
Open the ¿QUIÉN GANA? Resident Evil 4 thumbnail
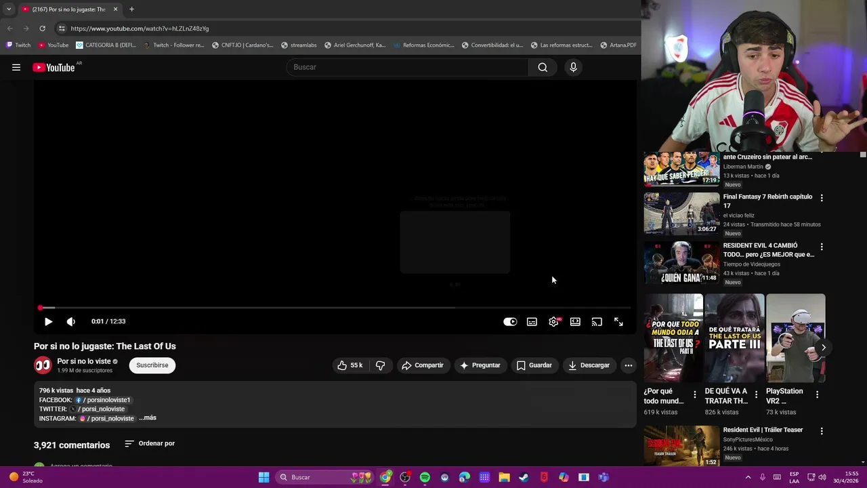coord(681,262)
